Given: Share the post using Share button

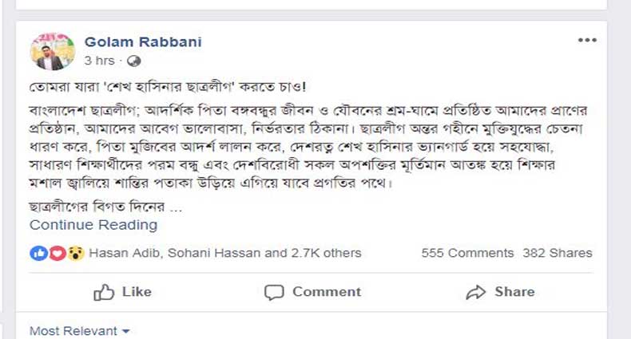Looking at the screenshot, I should coord(501,292).
